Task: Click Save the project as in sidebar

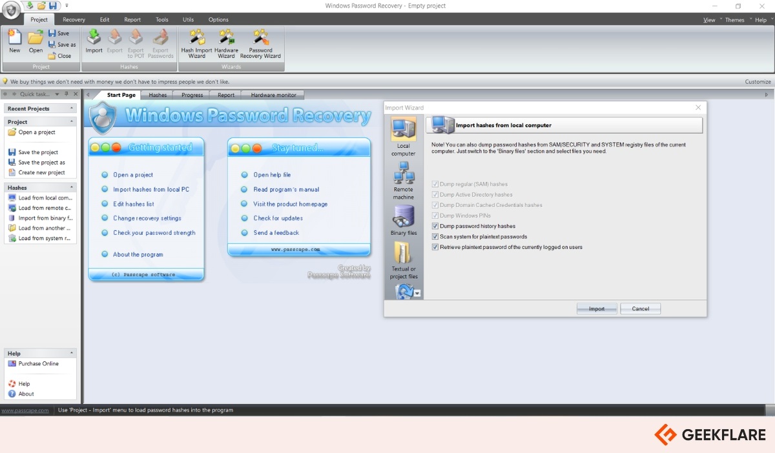Action: coord(37,163)
